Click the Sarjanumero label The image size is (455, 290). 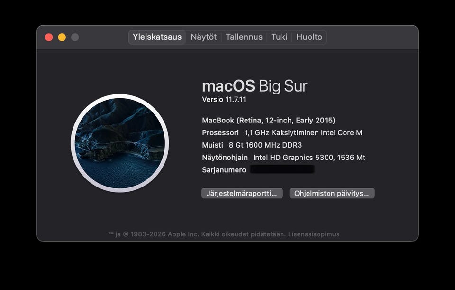[224, 170]
